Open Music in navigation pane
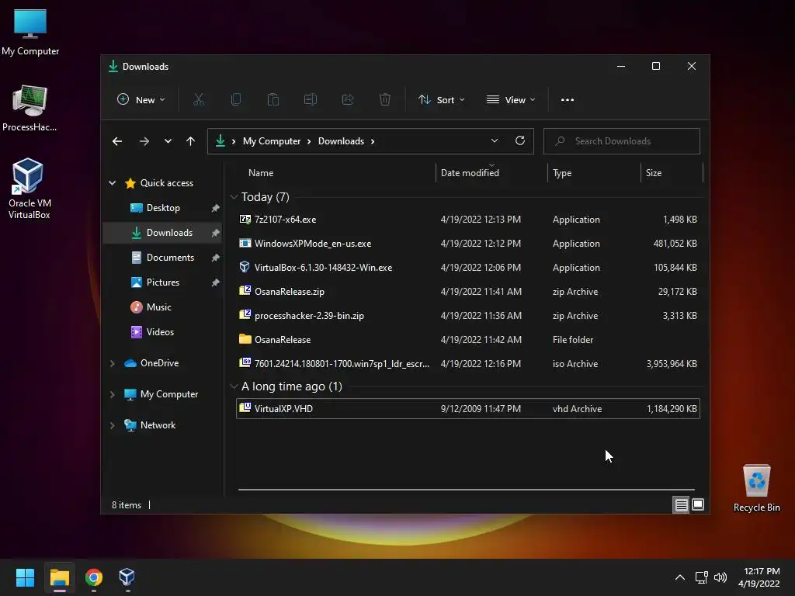This screenshot has height=596, width=795. 163,307
